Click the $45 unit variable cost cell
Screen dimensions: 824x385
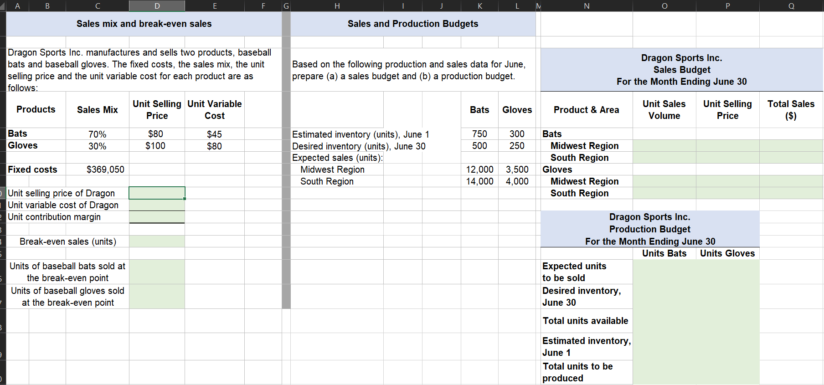[x=214, y=134]
